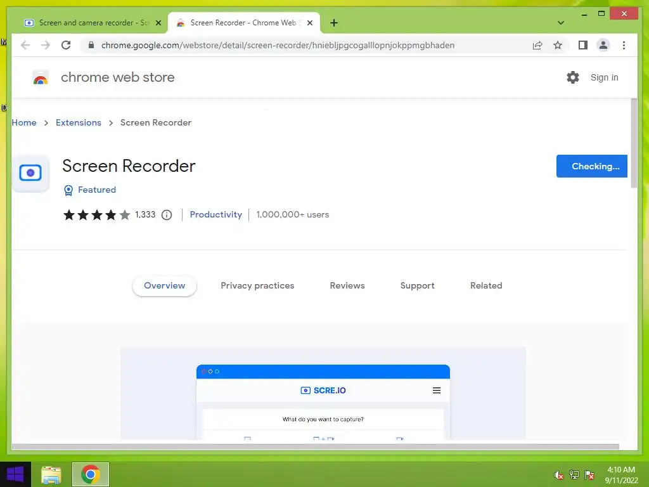Image resolution: width=649 pixels, height=487 pixels.
Task: Open the Privacy practices tab
Action: [x=257, y=286]
